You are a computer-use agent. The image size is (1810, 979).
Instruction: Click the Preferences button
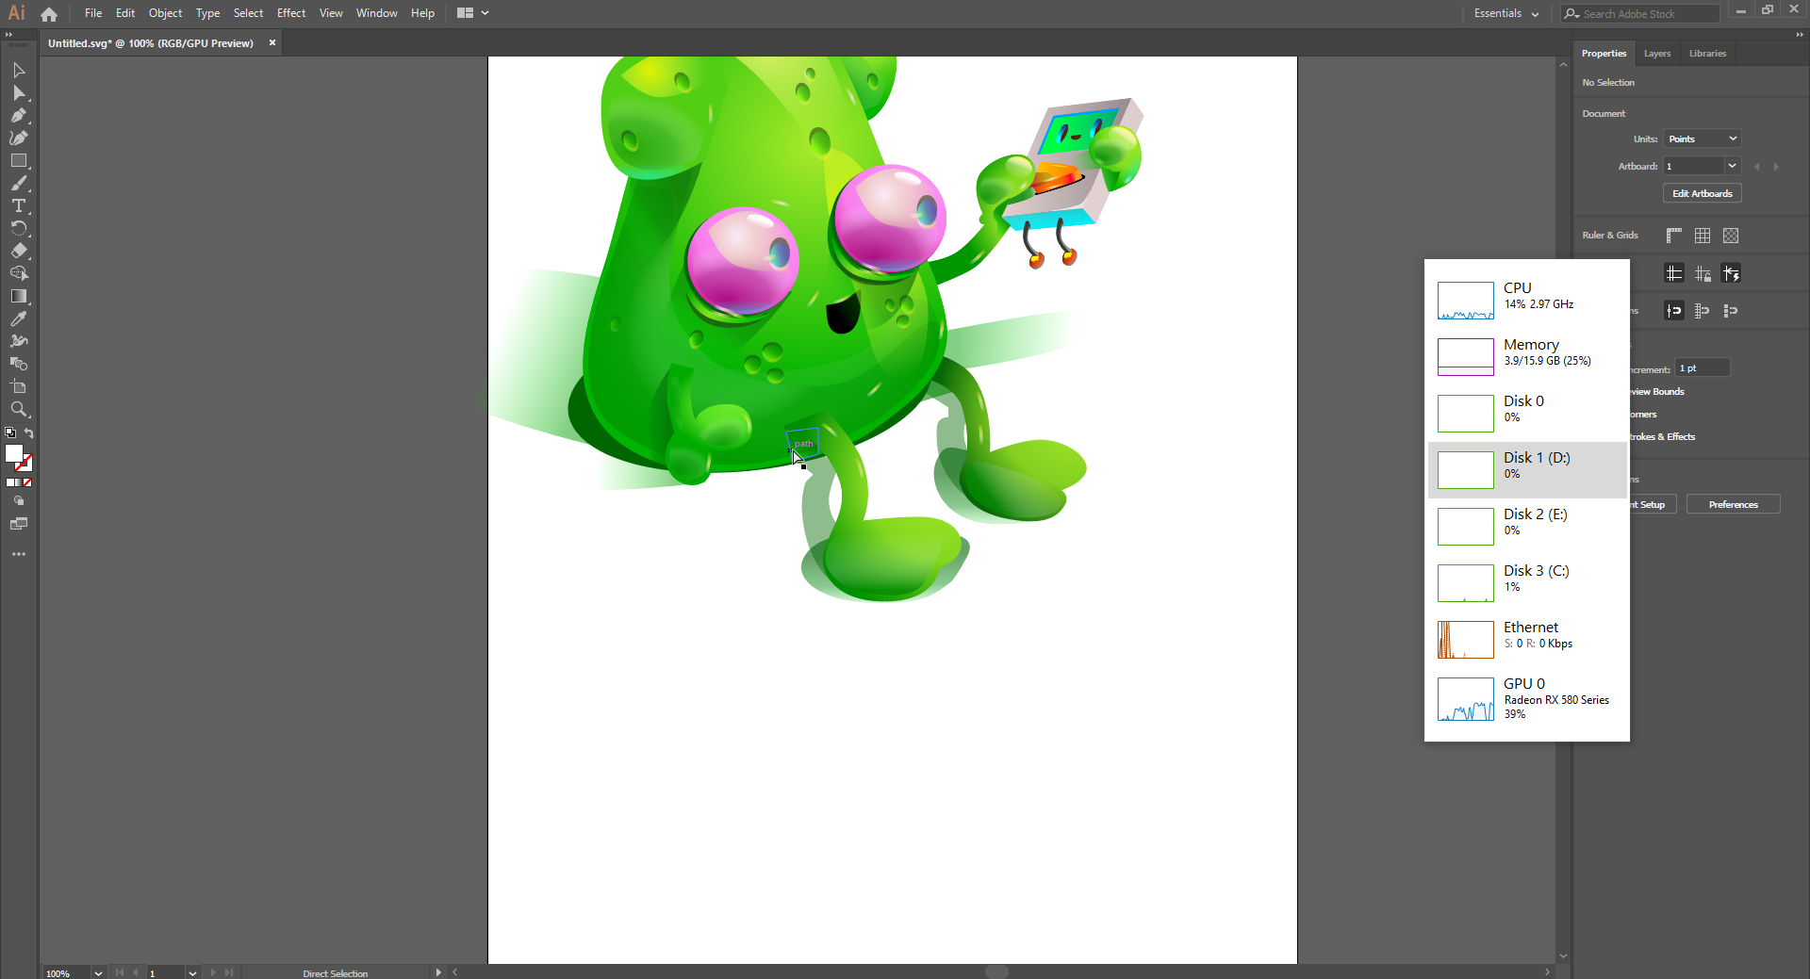click(x=1733, y=505)
